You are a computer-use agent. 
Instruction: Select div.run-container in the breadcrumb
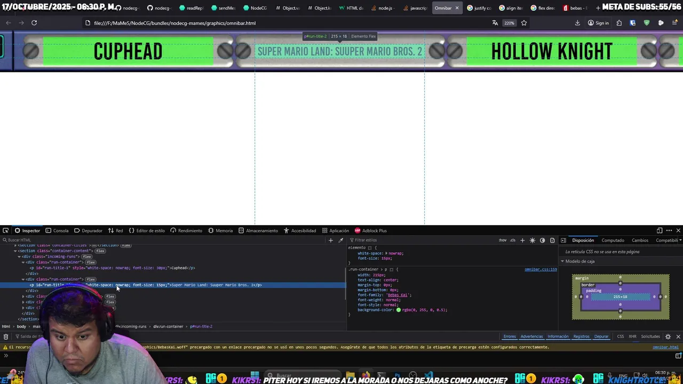coord(168,326)
